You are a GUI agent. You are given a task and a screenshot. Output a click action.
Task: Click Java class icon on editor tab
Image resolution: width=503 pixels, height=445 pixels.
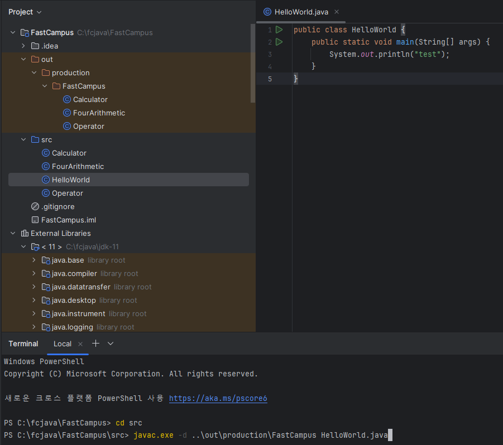tap(267, 12)
